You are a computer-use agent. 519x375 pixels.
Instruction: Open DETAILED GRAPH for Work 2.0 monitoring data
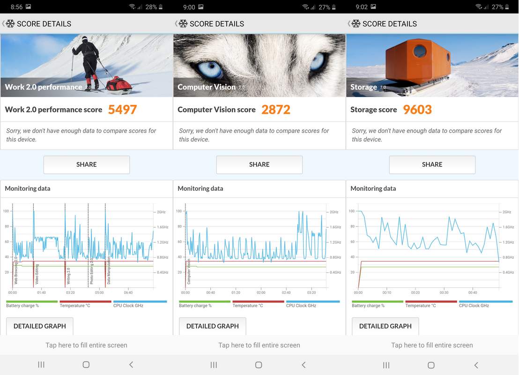tap(40, 326)
